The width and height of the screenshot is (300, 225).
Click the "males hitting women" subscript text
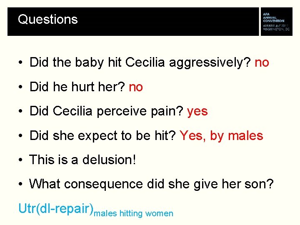click(134, 214)
